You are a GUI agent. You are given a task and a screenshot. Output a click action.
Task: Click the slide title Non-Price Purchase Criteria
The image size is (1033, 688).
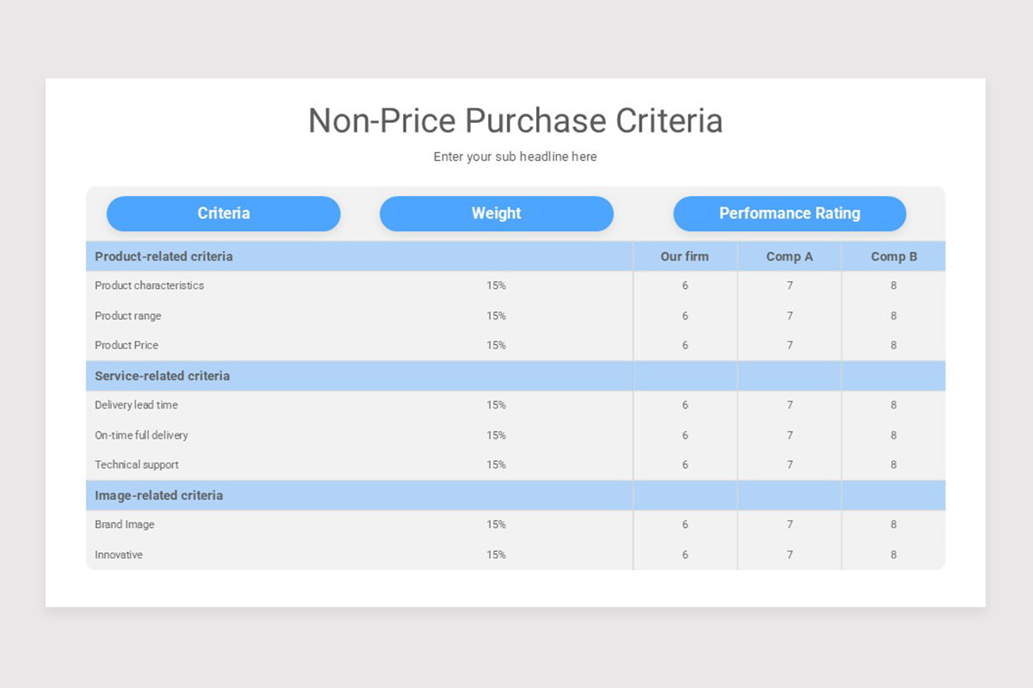click(516, 120)
